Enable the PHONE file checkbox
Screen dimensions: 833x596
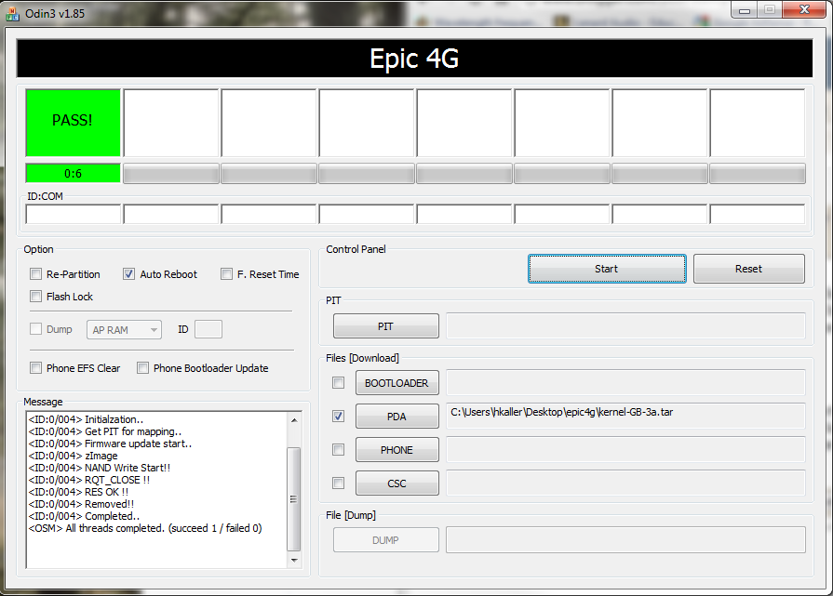pos(338,449)
